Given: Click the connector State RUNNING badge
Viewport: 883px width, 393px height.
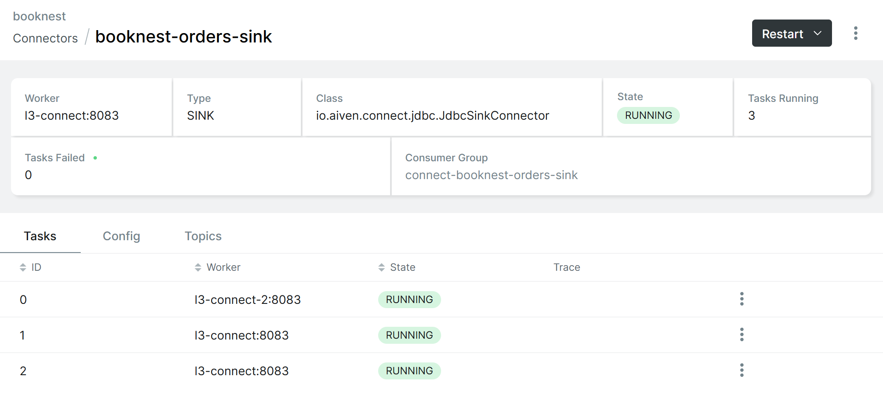Looking at the screenshot, I should [x=648, y=115].
